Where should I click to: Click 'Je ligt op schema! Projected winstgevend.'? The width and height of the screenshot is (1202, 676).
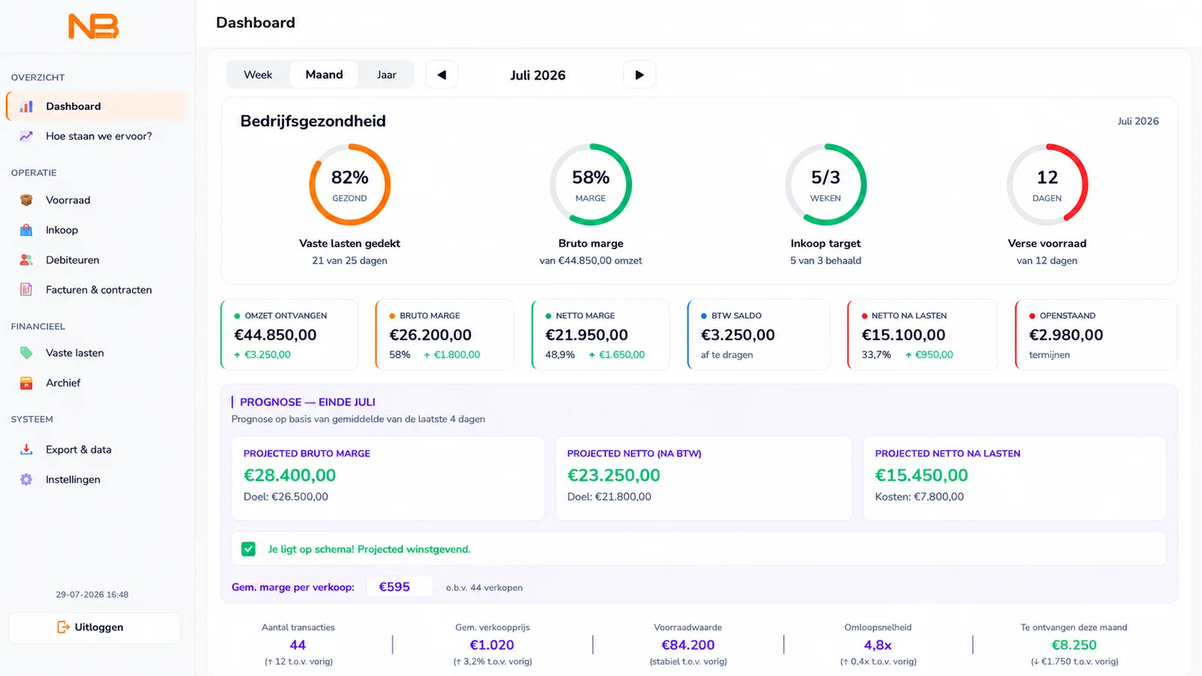[x=370, y=549]
